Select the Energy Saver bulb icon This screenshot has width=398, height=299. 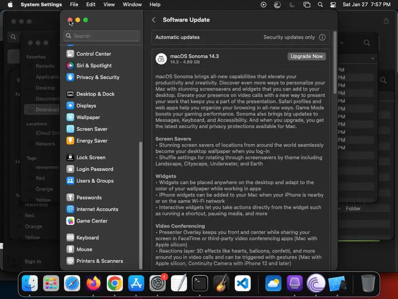tap(70, 141)
